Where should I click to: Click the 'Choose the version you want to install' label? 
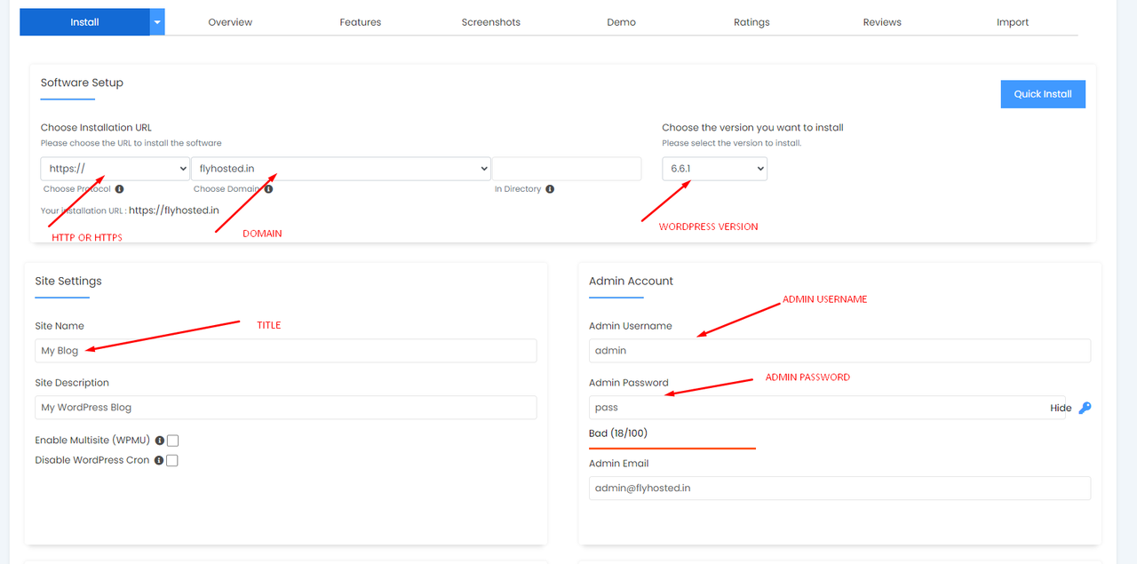click(753, 128)
